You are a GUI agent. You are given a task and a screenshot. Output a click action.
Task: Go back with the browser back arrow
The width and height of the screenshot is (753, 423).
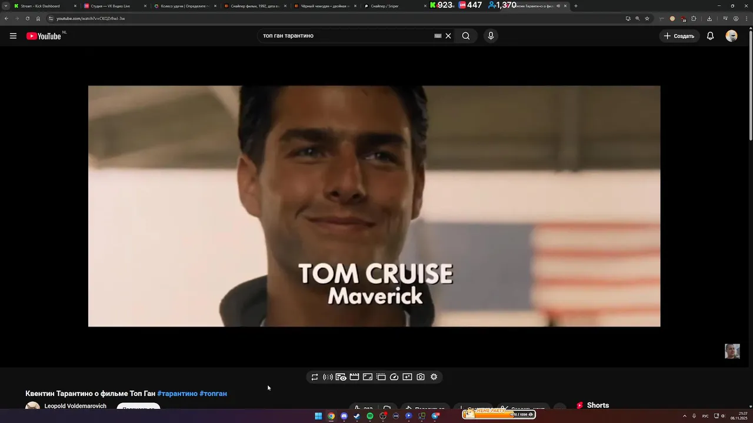(6, 18)
